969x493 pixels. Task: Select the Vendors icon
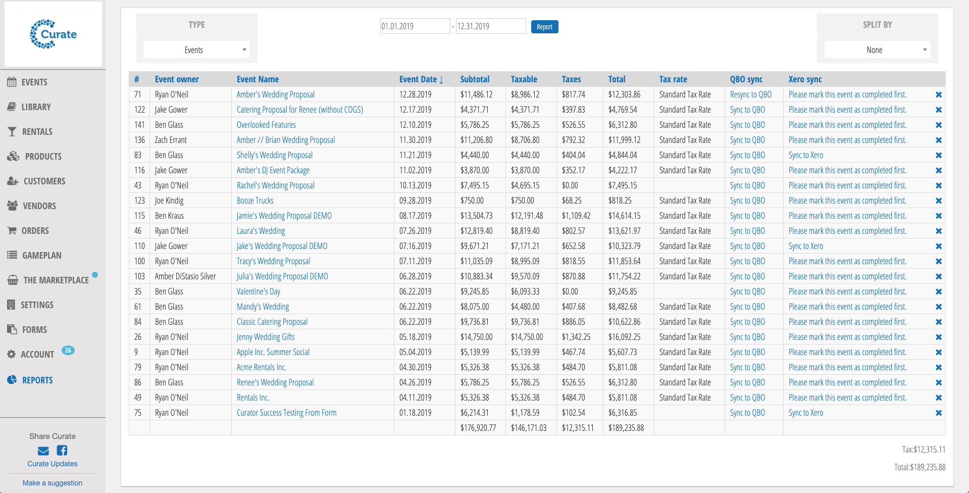pyautogui.click(x=13, y=206)
